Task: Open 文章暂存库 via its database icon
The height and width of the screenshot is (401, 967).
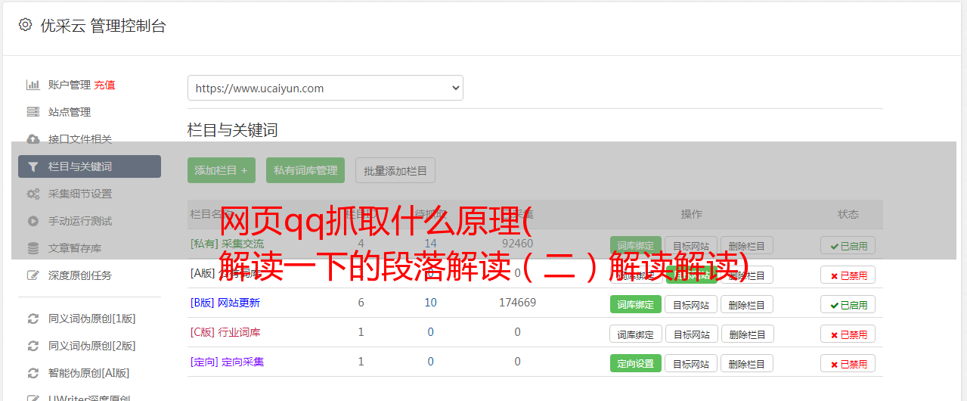Action: tap(33, 248)
